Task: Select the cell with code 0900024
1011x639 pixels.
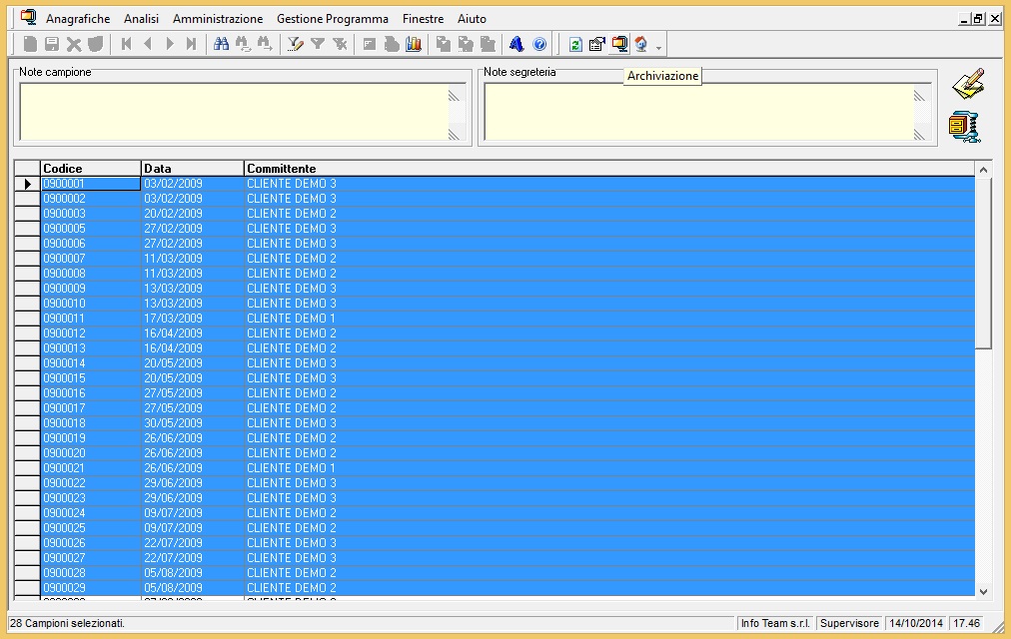Action: coord(90,513)
